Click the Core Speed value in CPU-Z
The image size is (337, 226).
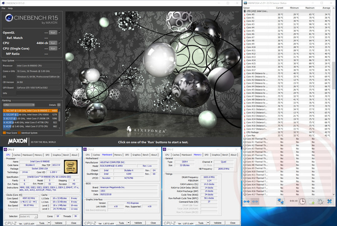(x=29, y=198)
